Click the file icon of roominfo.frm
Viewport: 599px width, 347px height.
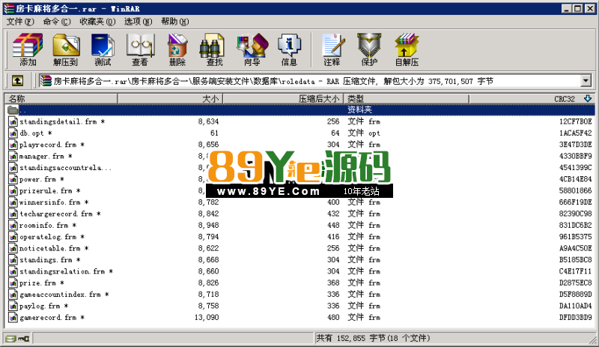(x=13, y=226)
